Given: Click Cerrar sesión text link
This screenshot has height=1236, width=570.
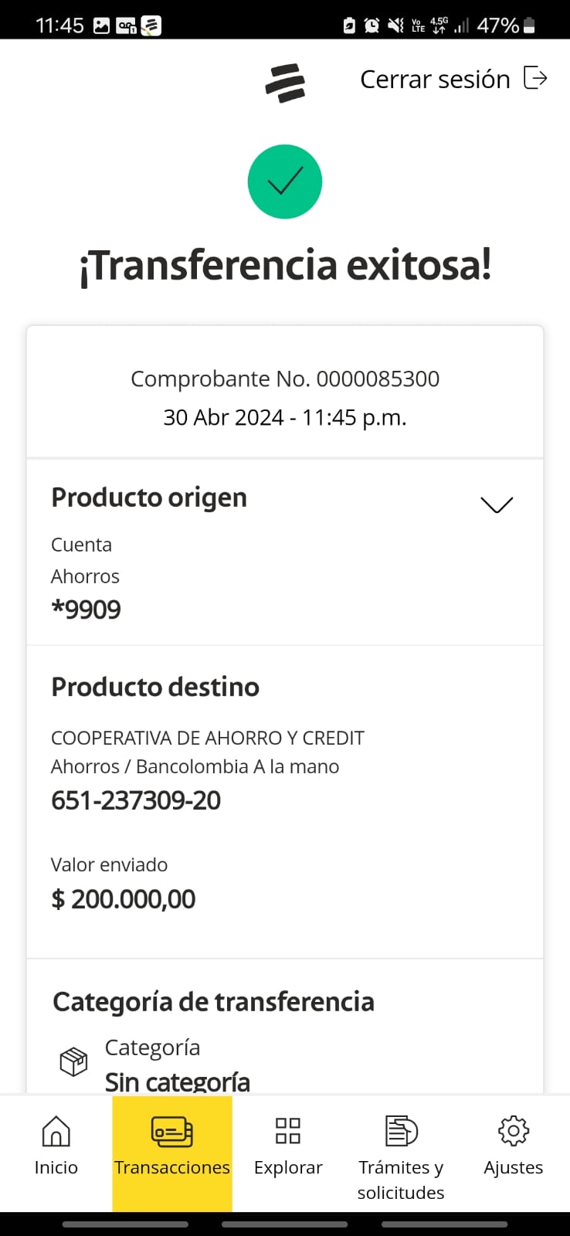Looking at the screenshot, I should coord(435,80).
